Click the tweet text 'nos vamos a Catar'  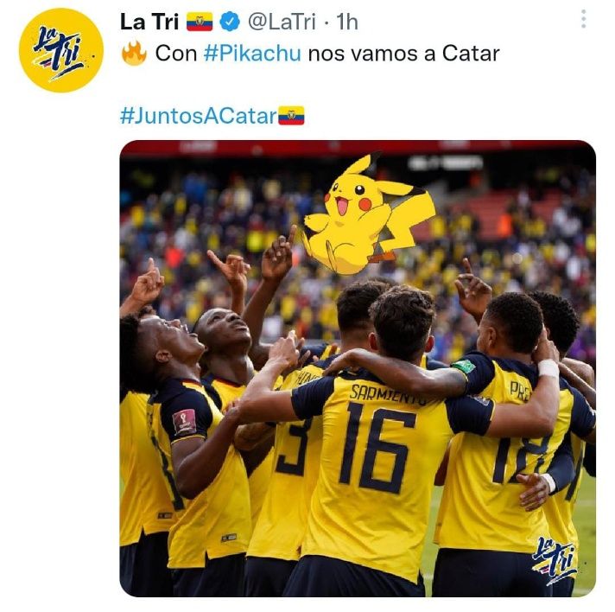pyautogui.click(x=404, y=53)
